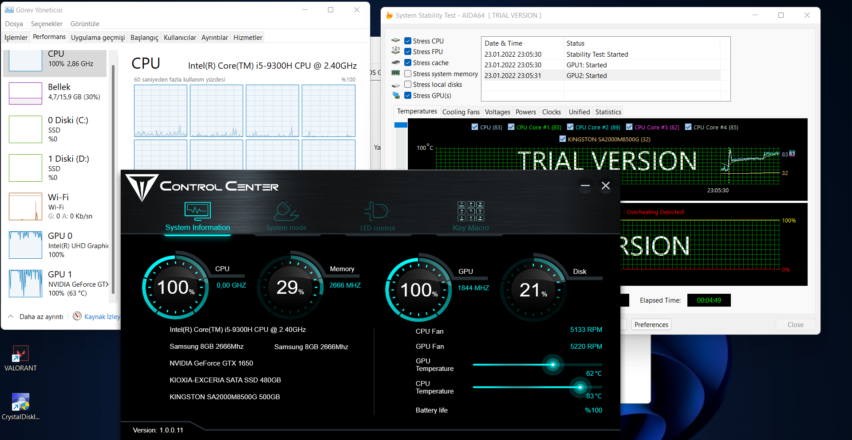Viewport: 852px width, 440px height.
Task: Click the Resource Monitor icon next to Kaynak İzleyicisi
Action: pyautogui.click(x=77, y=316)
